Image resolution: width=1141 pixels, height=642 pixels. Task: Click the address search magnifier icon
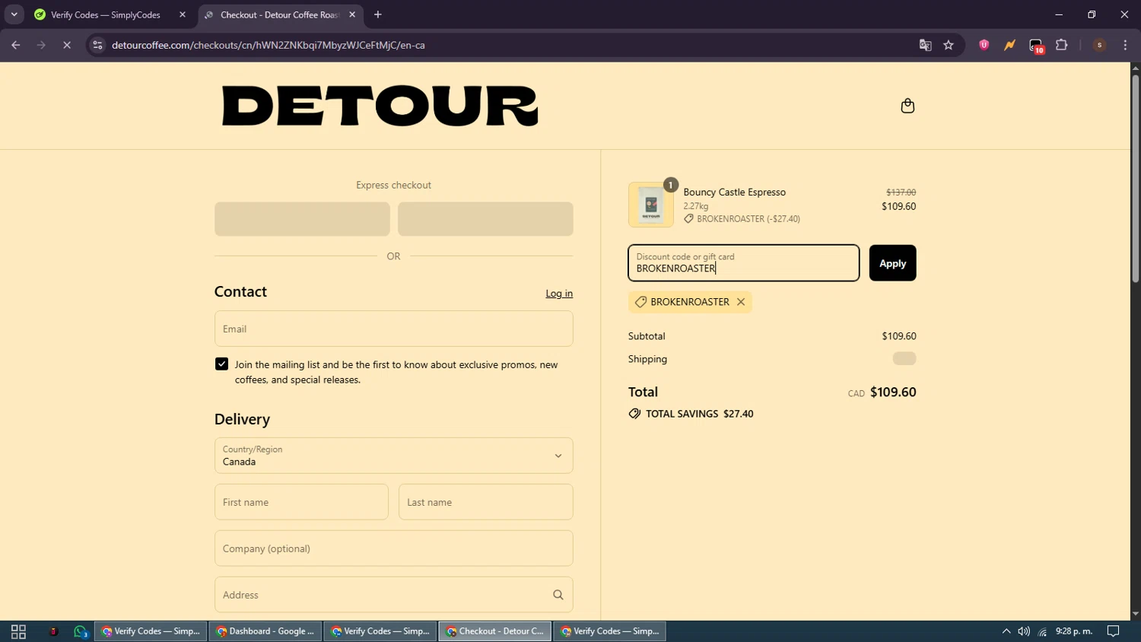tap(558, 595)
